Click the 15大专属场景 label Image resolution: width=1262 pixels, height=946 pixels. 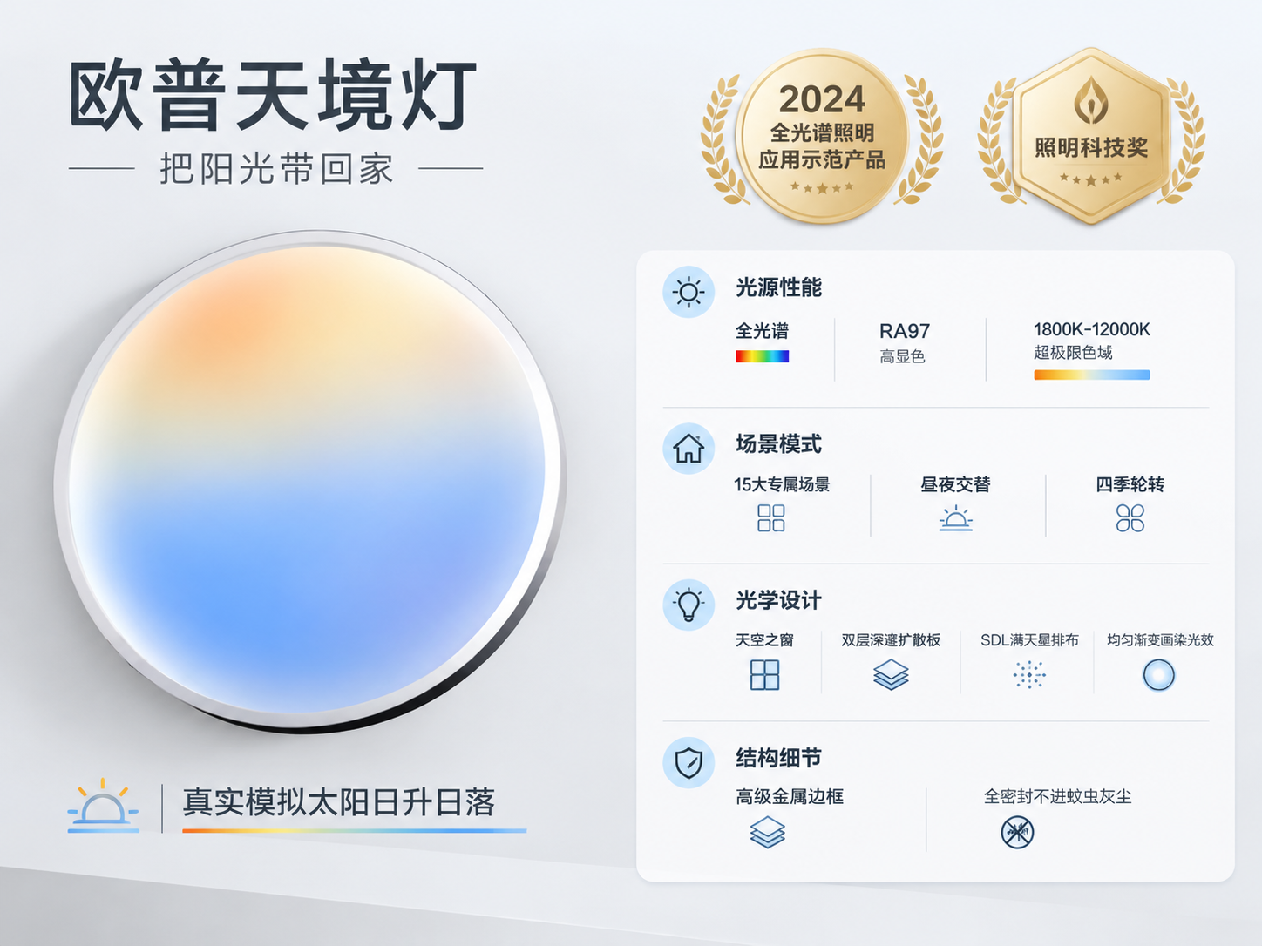[x=782, y=484]
